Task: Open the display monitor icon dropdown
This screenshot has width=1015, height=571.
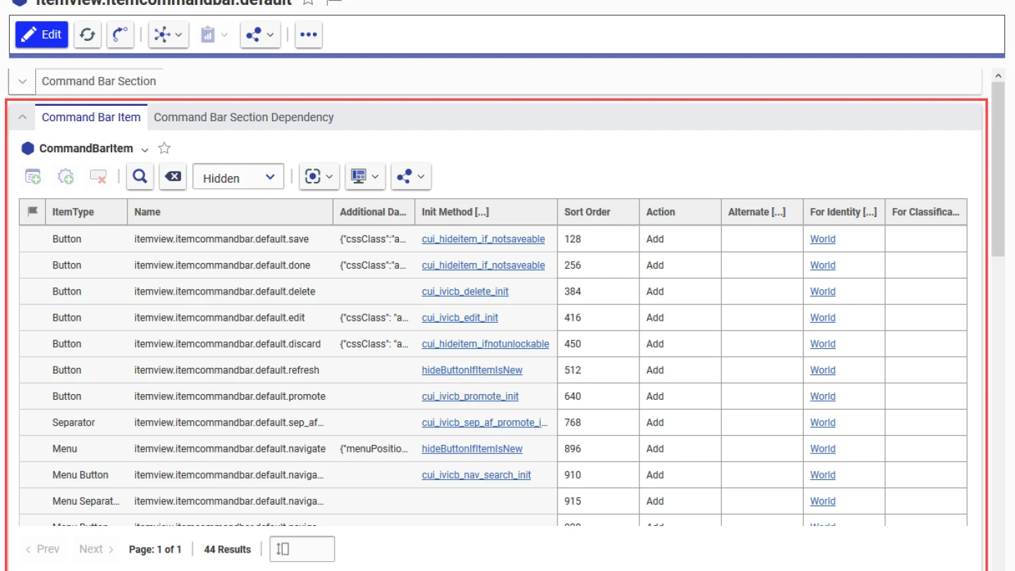Action: click(365, 177)
